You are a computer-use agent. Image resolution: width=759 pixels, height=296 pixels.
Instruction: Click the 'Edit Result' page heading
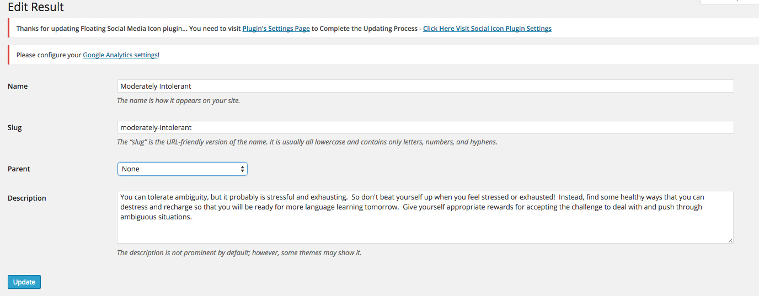[x=36, y=7]
